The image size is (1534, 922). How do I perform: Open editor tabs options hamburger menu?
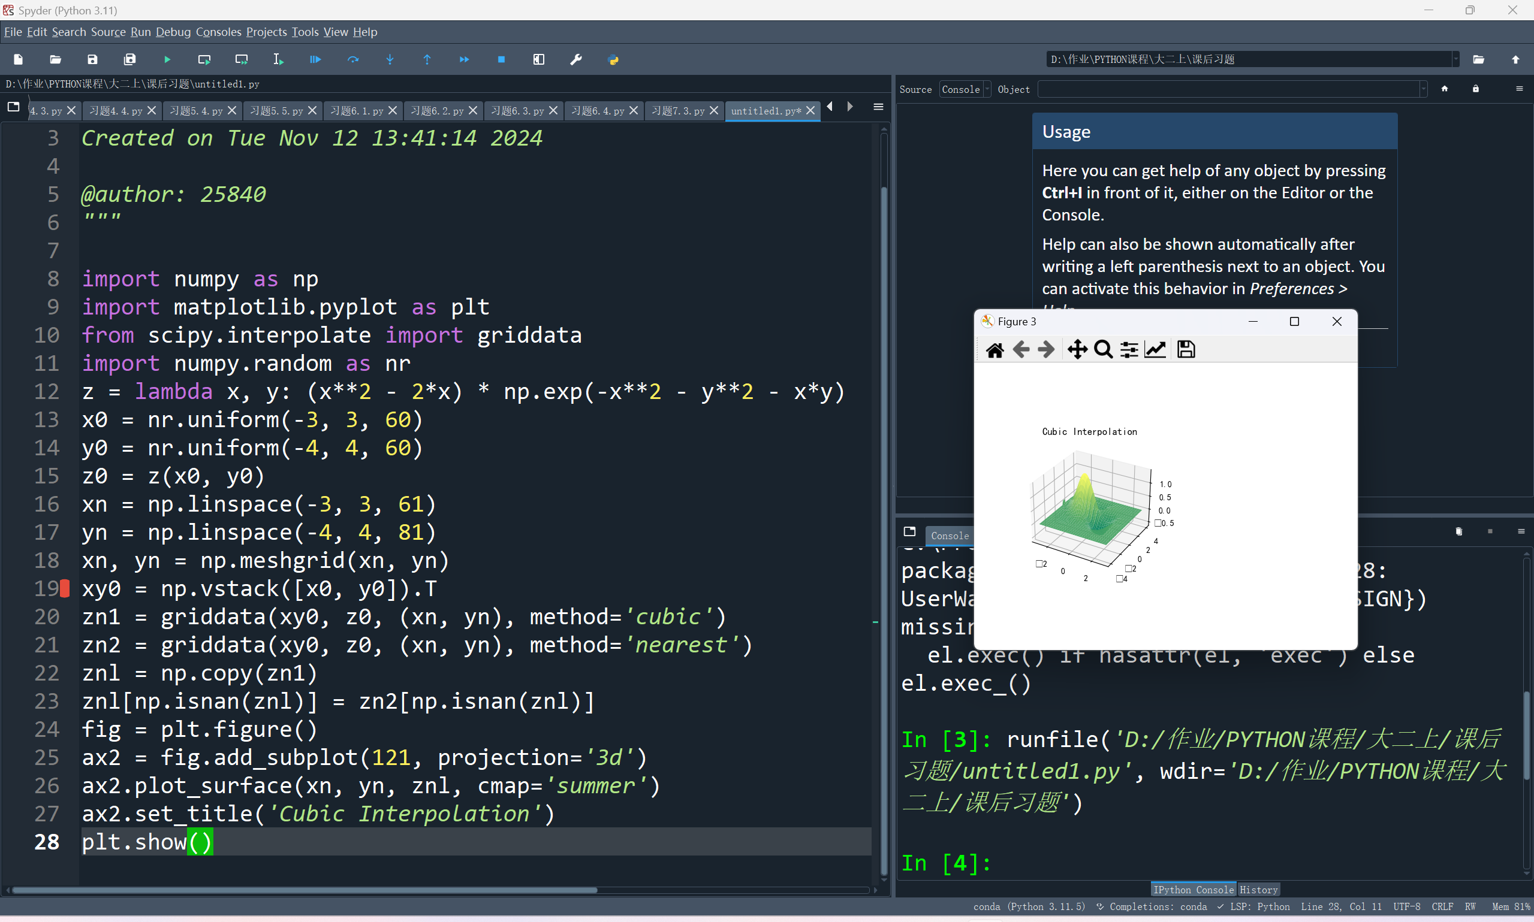(878, 107)
